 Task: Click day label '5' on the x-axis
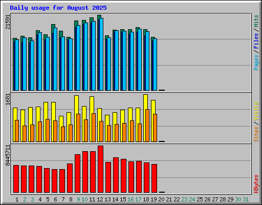(48, 199)
